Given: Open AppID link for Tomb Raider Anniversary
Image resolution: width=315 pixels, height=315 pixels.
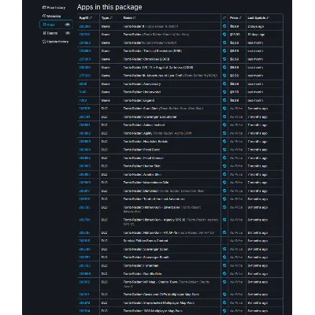Looking at the screenshot, I should (x=83, y=84).
